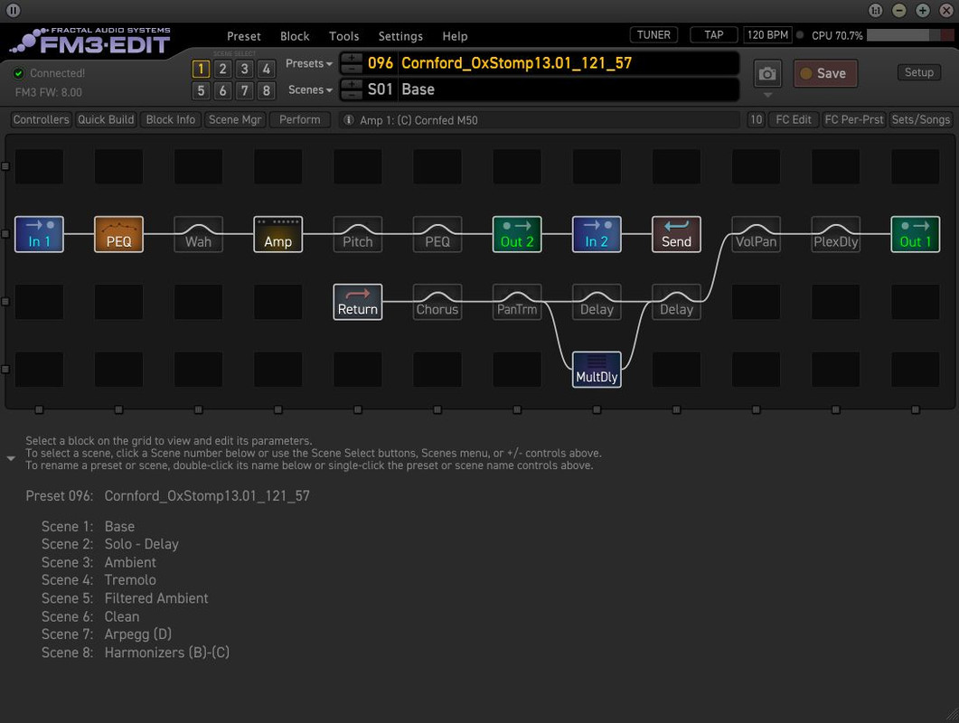
Task: Tap tempo with the TAP button
Action: point(714,35)
